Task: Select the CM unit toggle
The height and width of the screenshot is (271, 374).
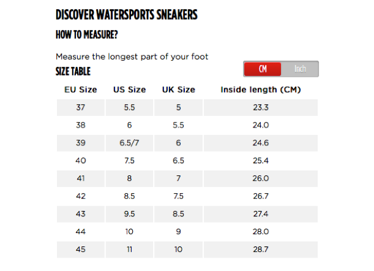Action: tap(263, 69)
